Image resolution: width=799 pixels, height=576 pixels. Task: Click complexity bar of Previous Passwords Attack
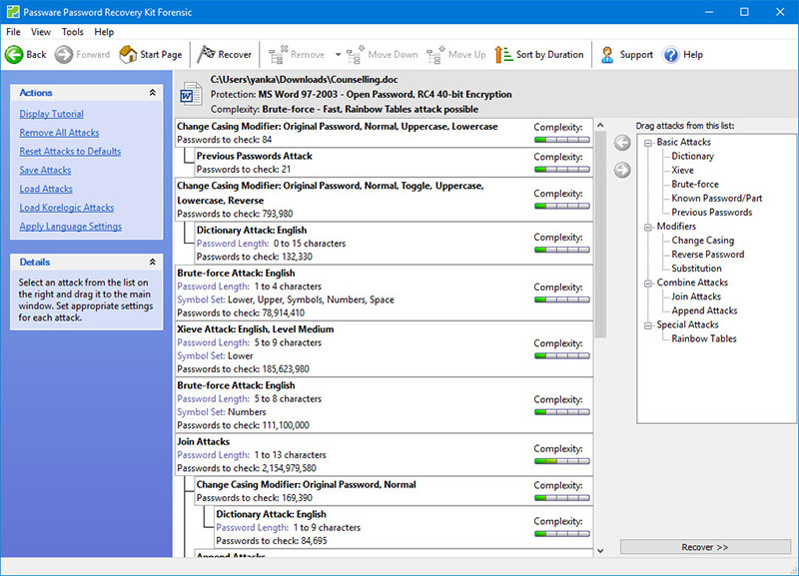click(562, 169)
